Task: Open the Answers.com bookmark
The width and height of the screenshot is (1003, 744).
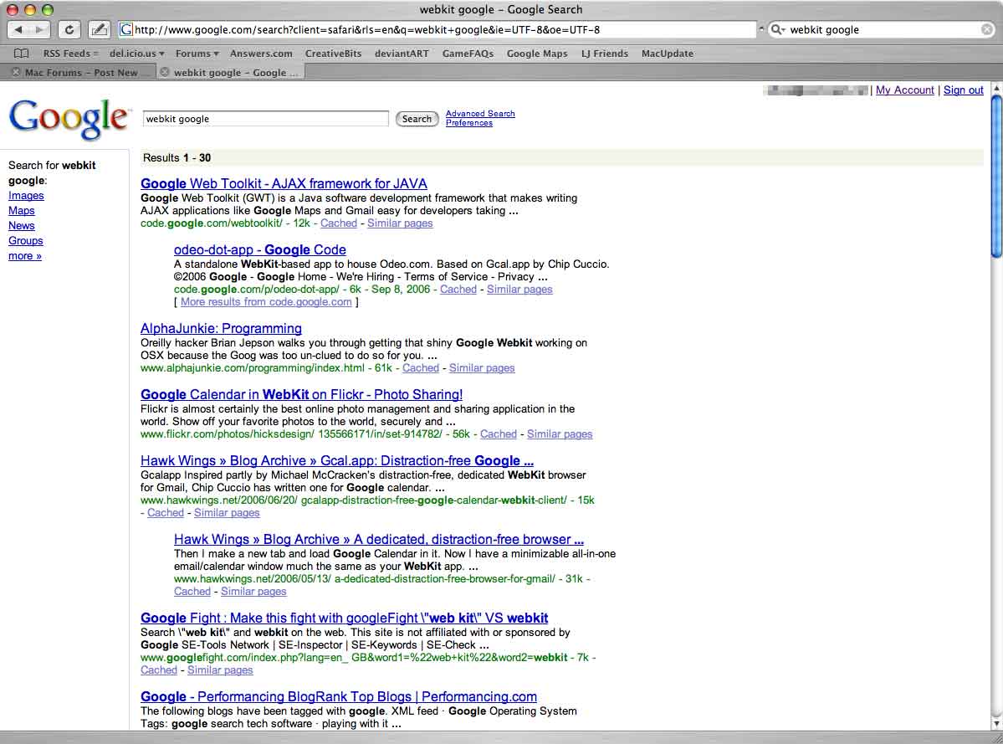Action: (x=261, y=54)
